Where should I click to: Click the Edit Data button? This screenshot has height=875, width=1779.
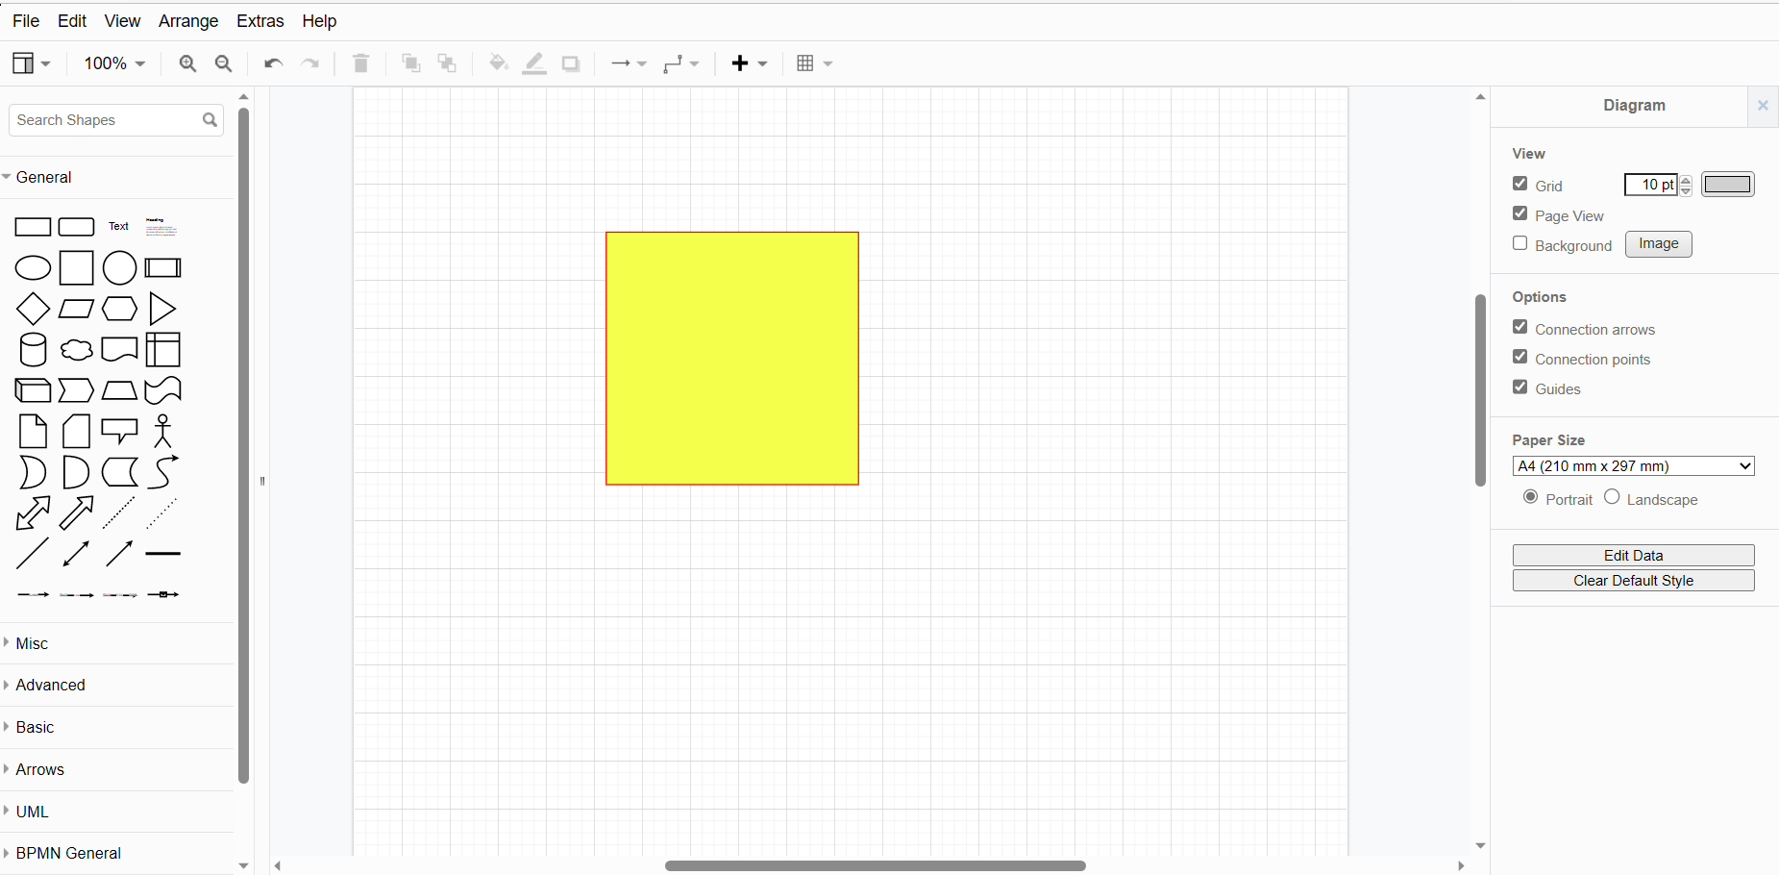[1633, 555]
